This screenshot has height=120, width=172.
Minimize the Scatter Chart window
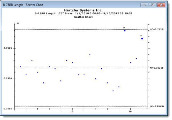pos(145,4)
